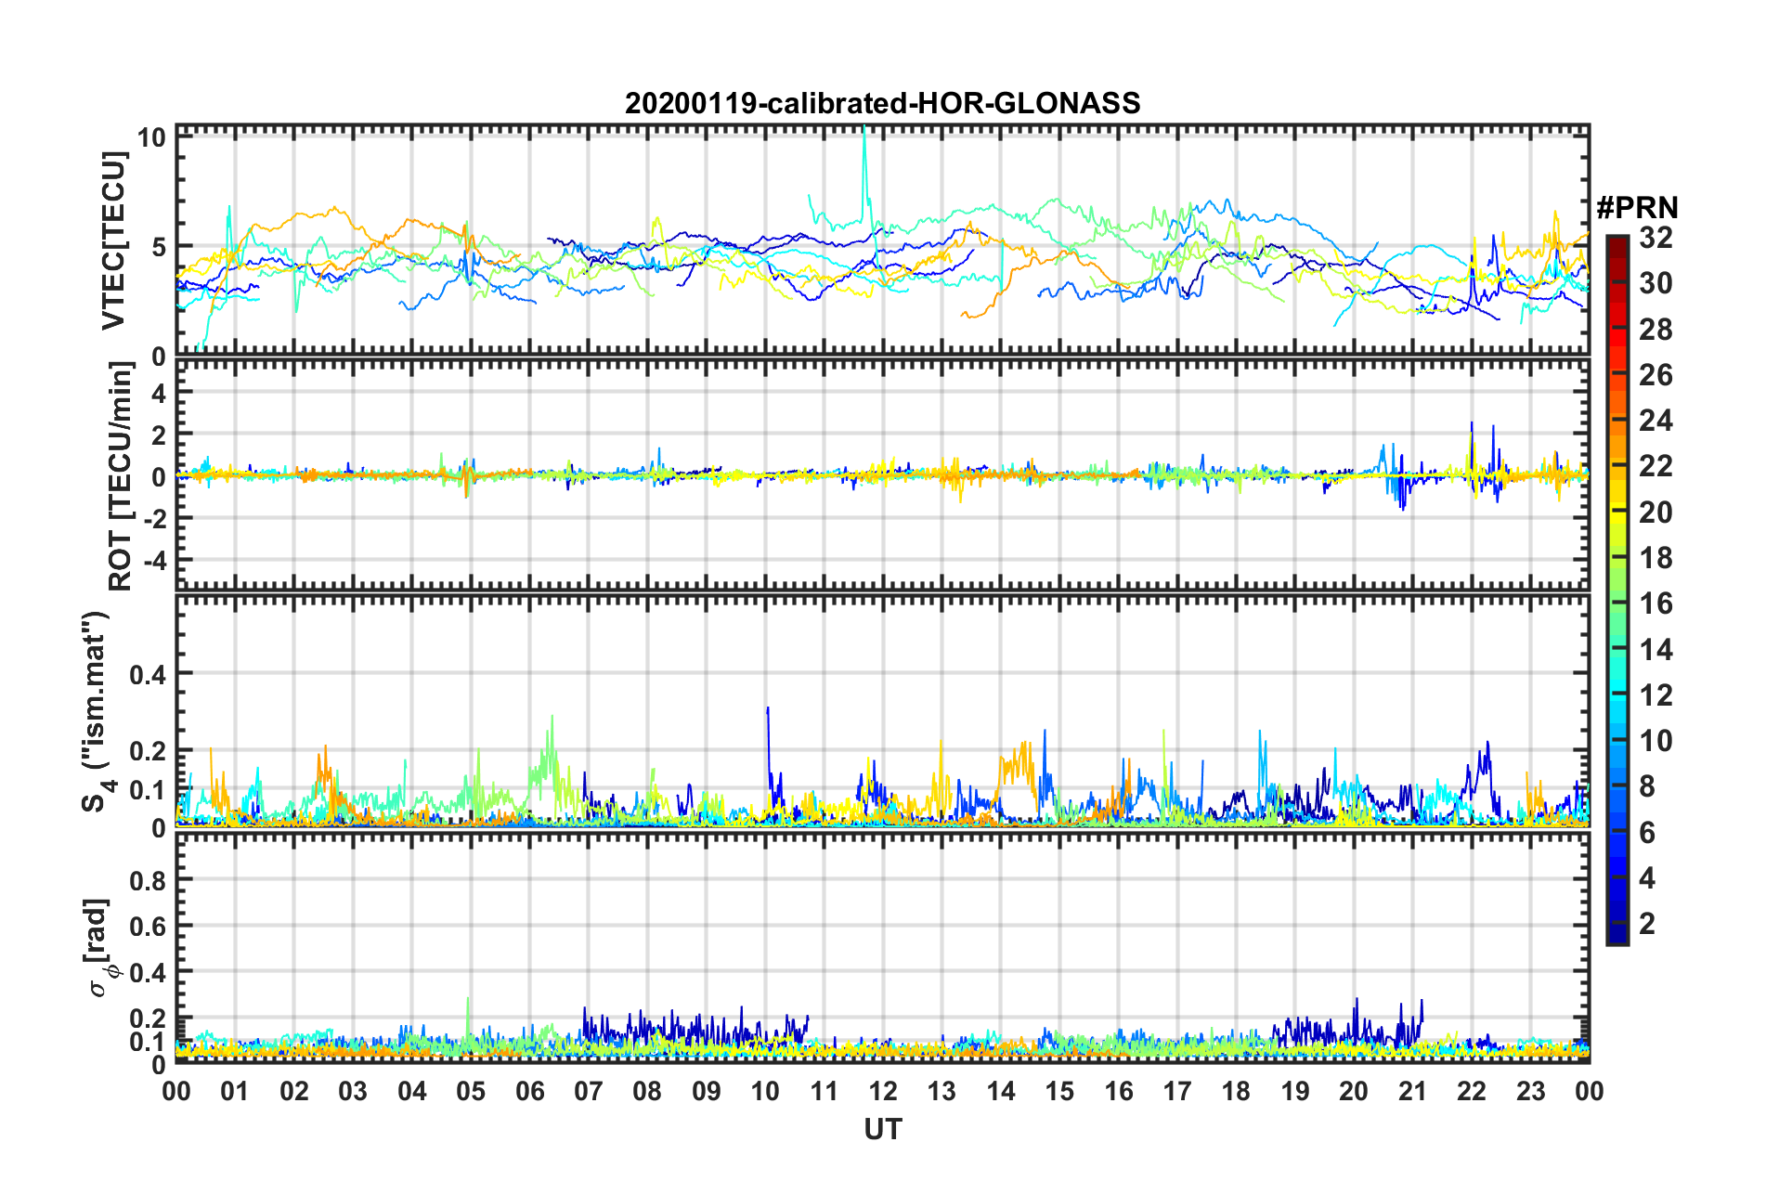Select the -4 tick on the ROT y-axis

154,561
